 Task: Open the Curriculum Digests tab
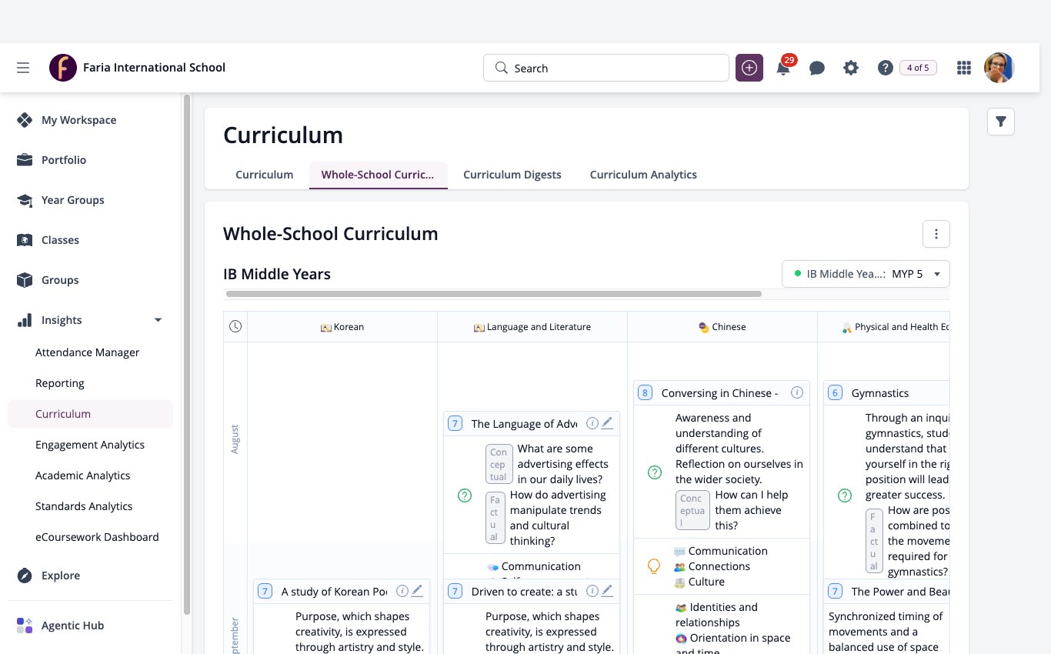(512, 175)
